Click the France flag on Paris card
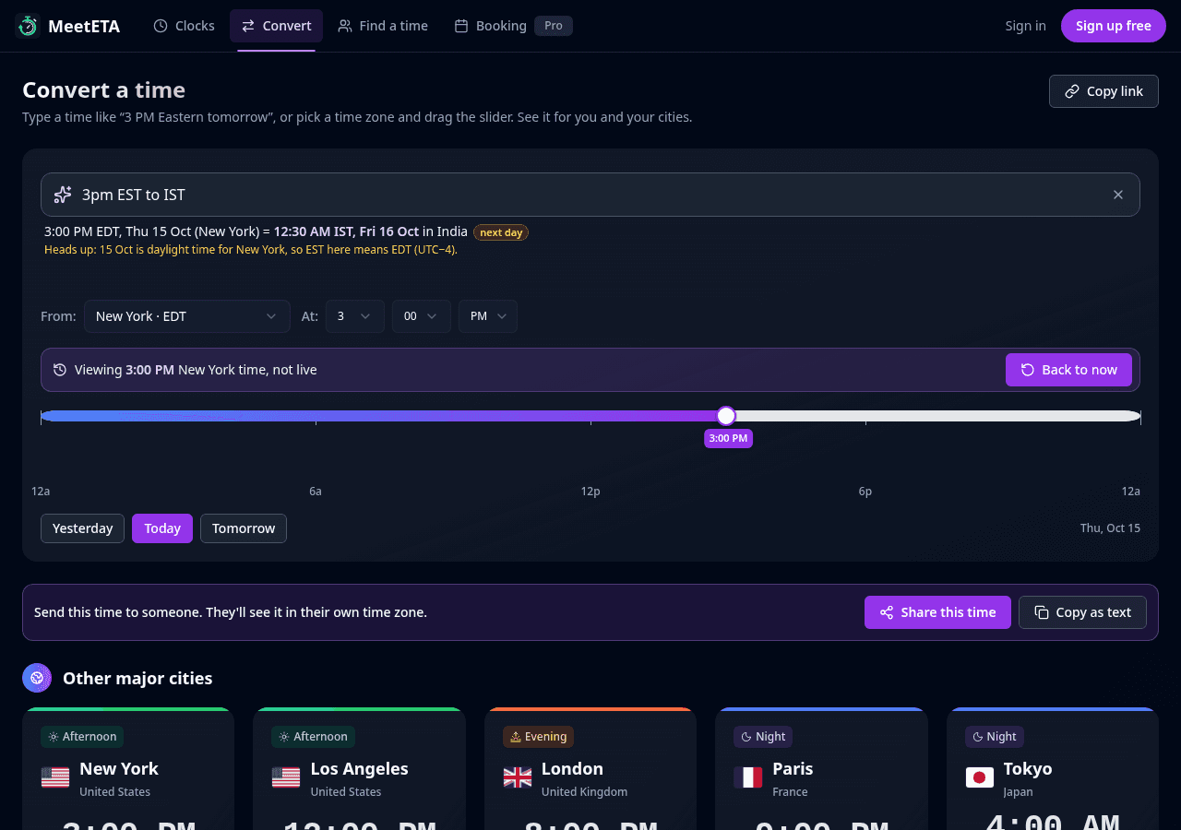This screenshot has height=830, width=1181. coord(748,777)
